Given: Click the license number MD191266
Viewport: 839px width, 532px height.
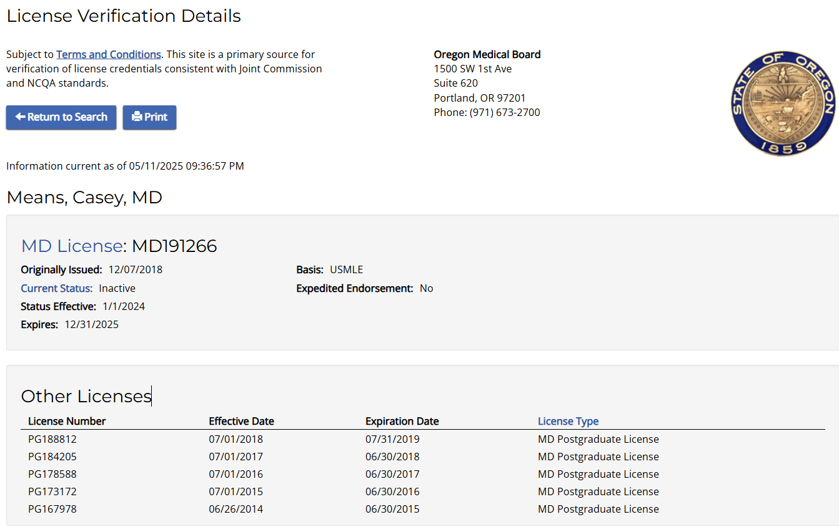Looking at the screenshot, I should [x=174, y=246].
